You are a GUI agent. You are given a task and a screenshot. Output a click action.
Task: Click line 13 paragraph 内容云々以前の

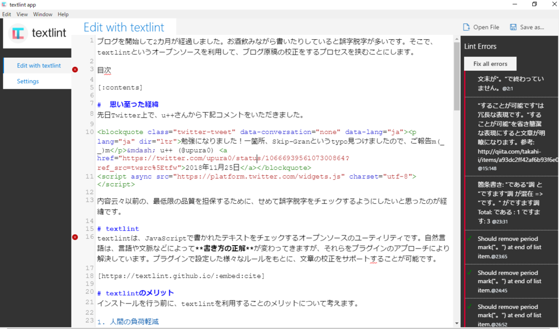tap(272, 206)
